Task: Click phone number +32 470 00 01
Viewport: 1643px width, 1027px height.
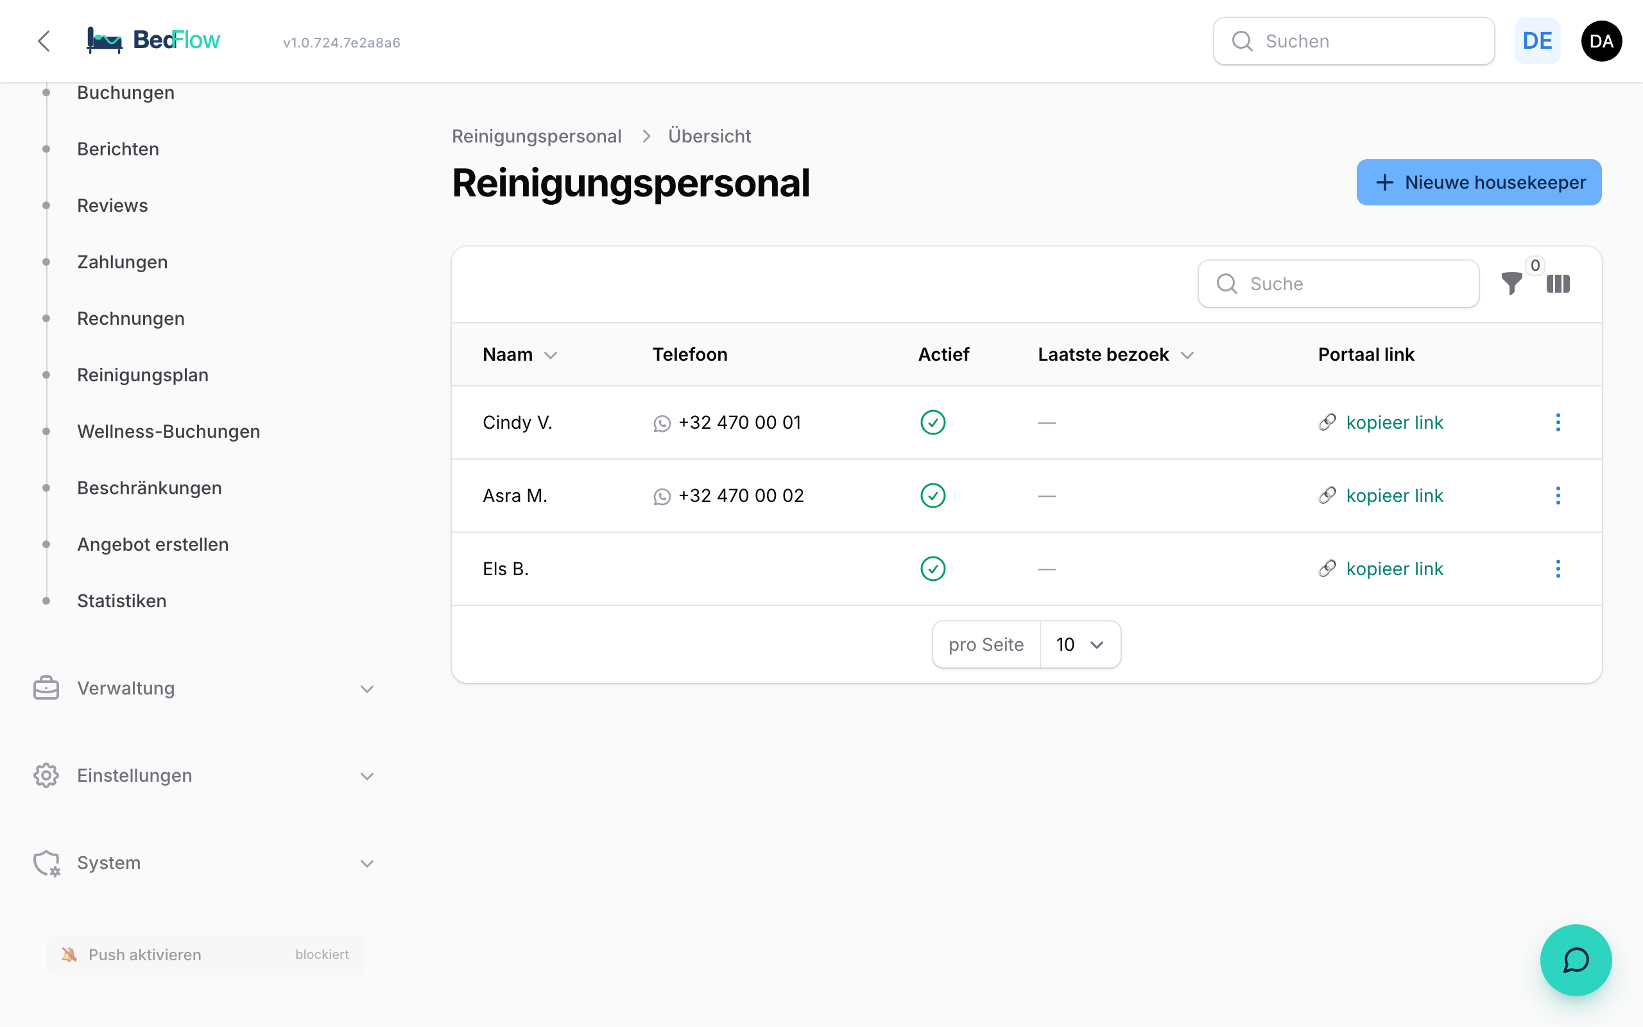Action: pos(739,422)
